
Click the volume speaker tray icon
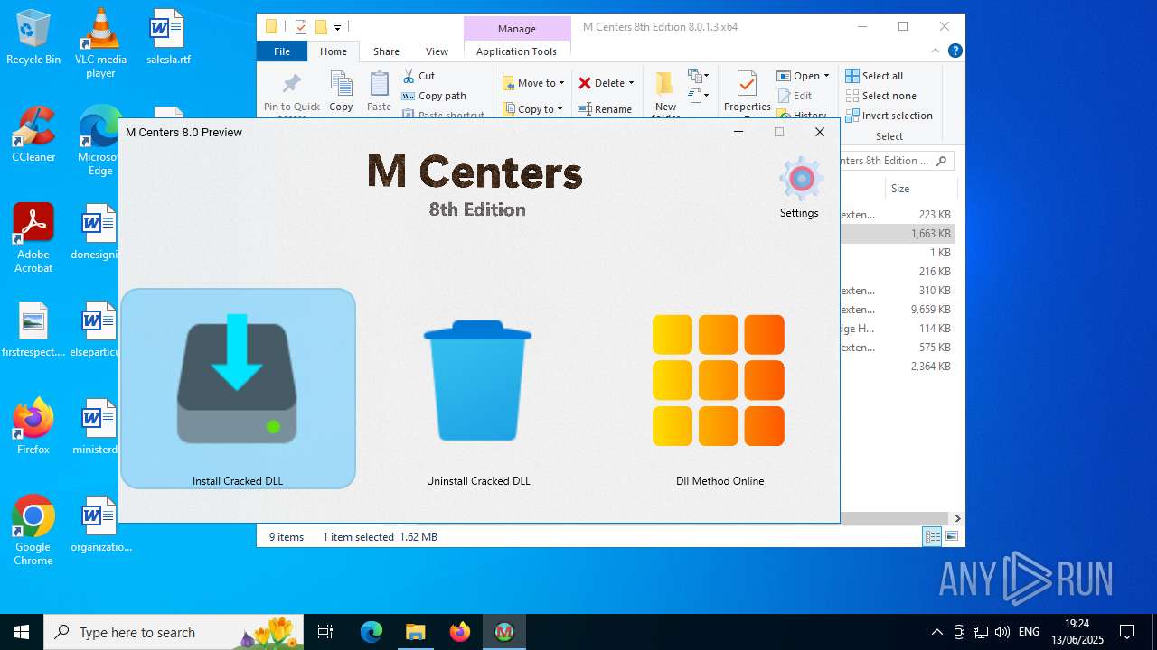[x=1002, y=632]
